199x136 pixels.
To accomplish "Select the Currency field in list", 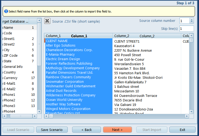I will 11,78.
